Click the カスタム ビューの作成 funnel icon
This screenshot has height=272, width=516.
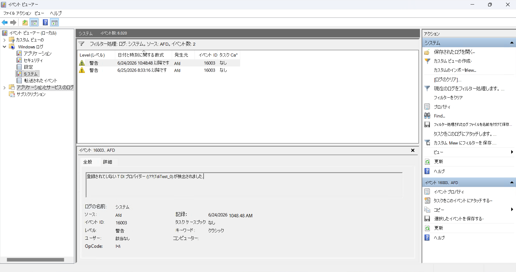pyautogui.click(x=427, y=61)
